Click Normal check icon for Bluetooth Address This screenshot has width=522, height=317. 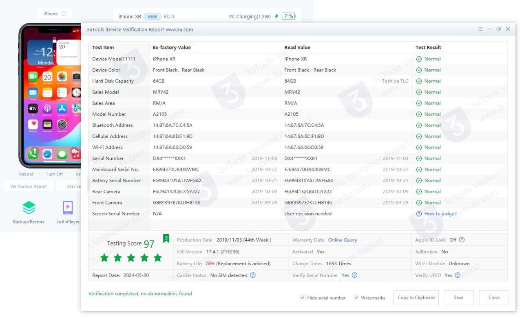tap(419, 125)
